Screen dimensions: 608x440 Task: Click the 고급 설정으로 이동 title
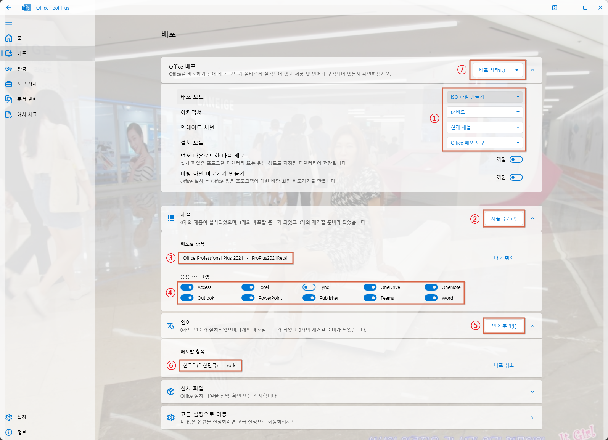[x=204, y=414]
